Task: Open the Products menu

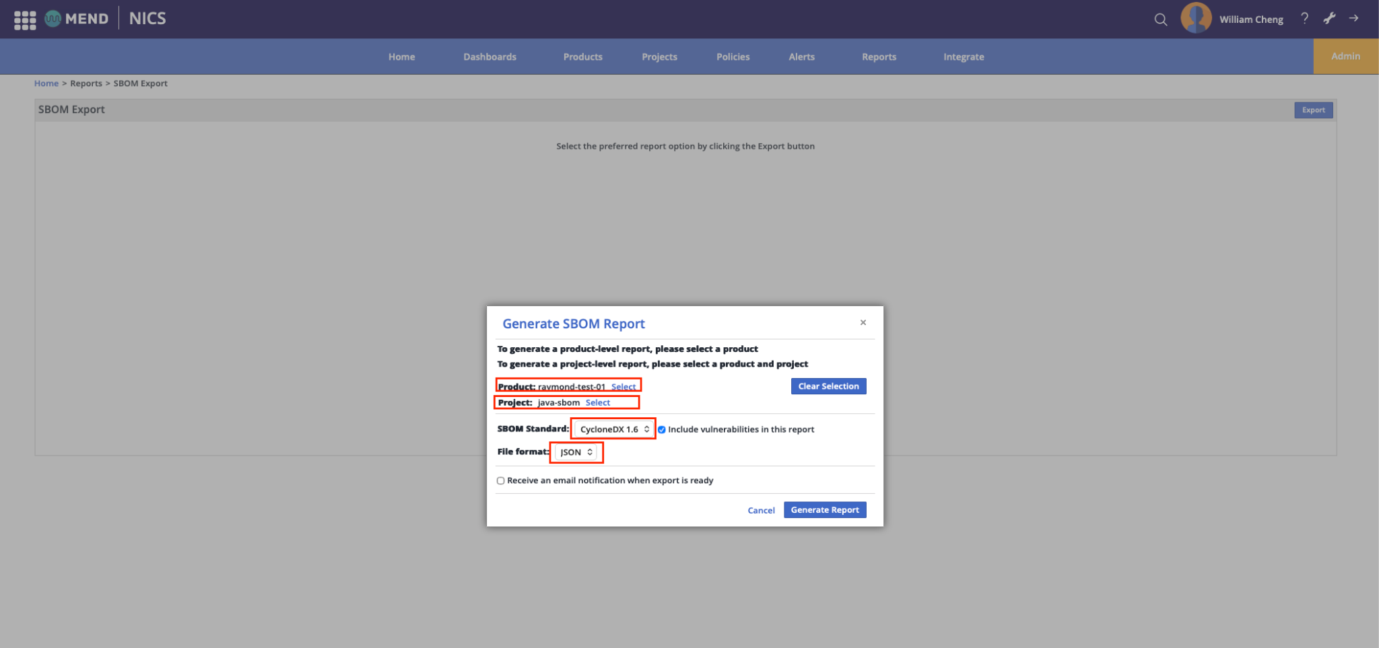Action: click(x=582, y=57)
